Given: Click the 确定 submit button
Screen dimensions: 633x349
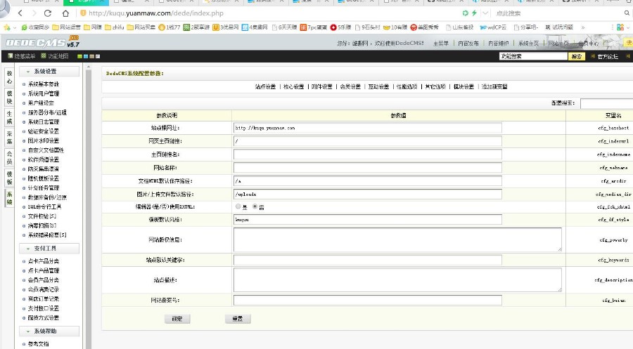Looking at the screenshot, I should coord(177,318).
